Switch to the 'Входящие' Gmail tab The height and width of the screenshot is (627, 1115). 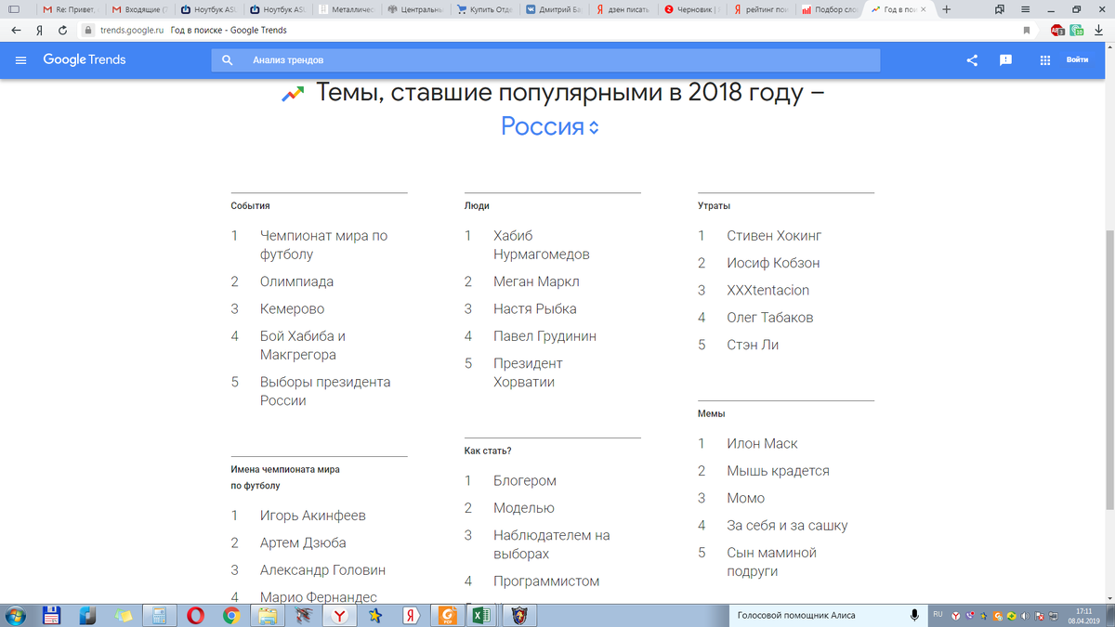(x=138, y=9)
